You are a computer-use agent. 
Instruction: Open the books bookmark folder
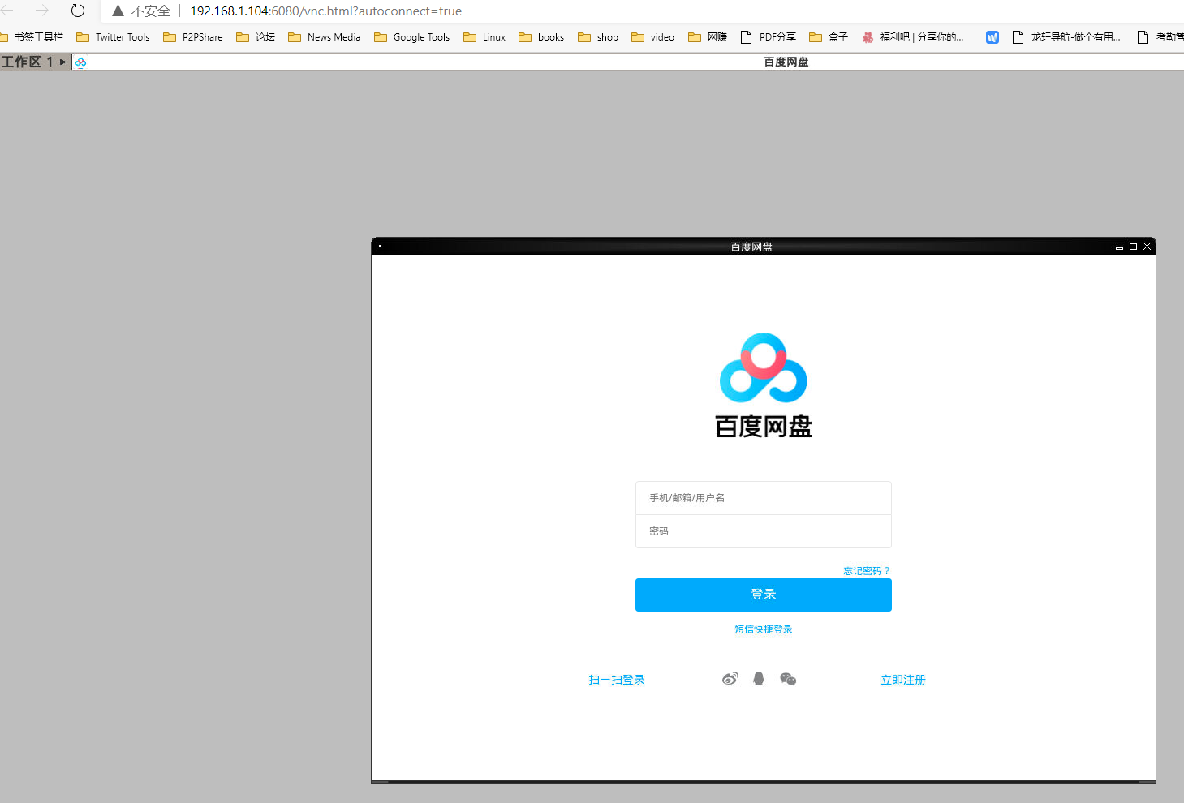[x=541, y=37]
